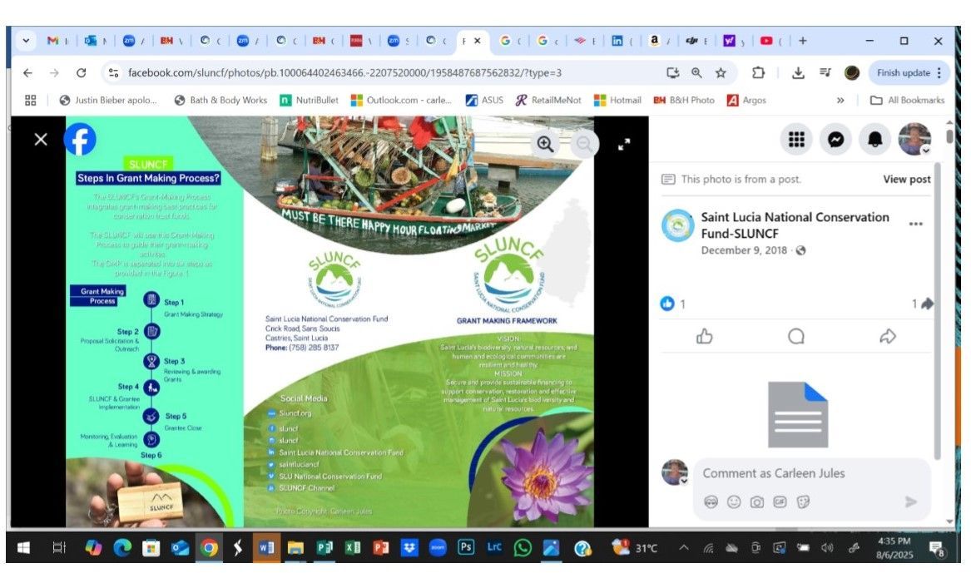Zoom in on the photo
This screenshot has height=573, width=971.
(545, 144)
